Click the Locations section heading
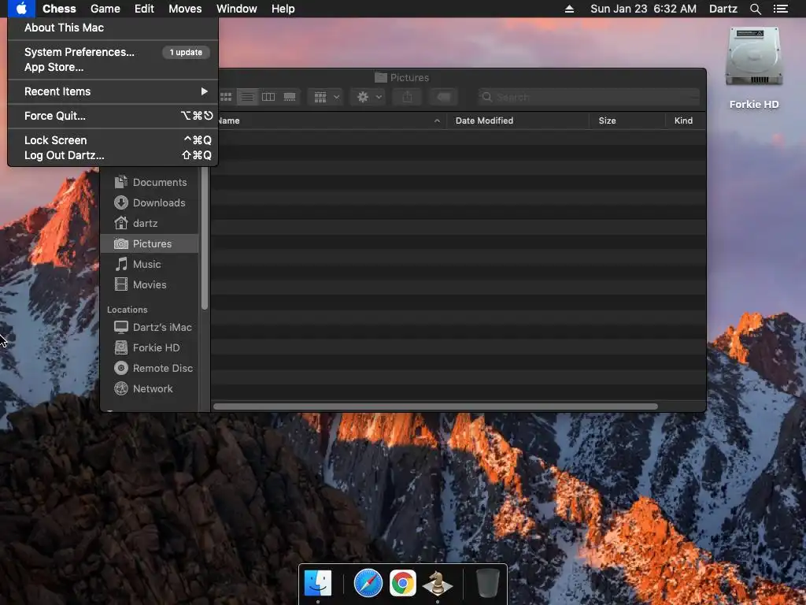The image size is (806, 605). (127, 310)
